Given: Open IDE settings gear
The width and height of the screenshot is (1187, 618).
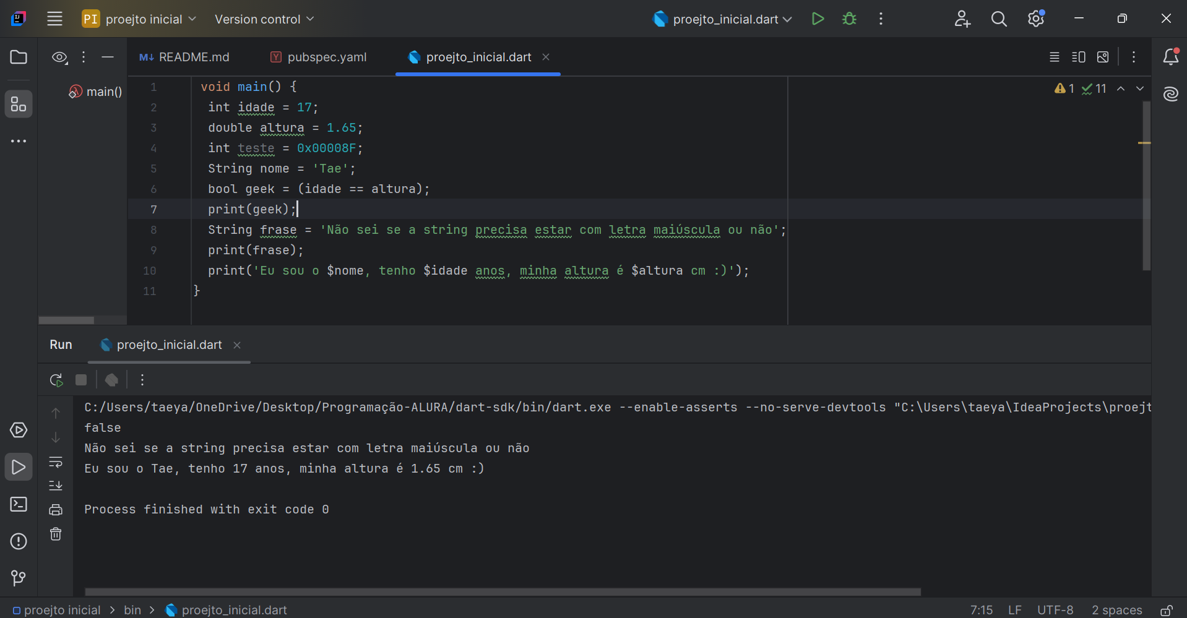Looking at the screenshot, I should 1036,19.
